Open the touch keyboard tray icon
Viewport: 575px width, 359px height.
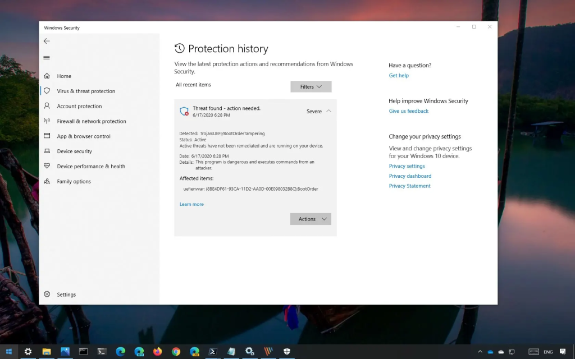[533, 352]
